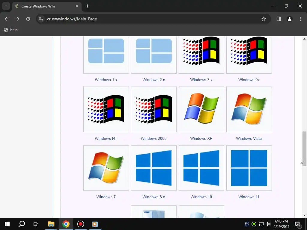Click the Windows 11 square logo image
The image size is (307, 230).
pyautogui.click(x=249, y=168)
